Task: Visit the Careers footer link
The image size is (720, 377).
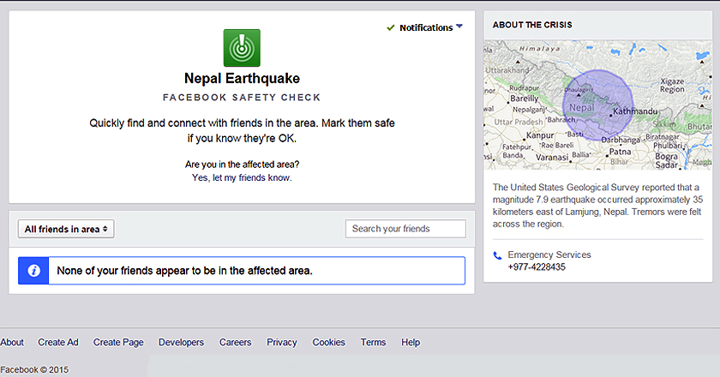Action: click(235, 342)
